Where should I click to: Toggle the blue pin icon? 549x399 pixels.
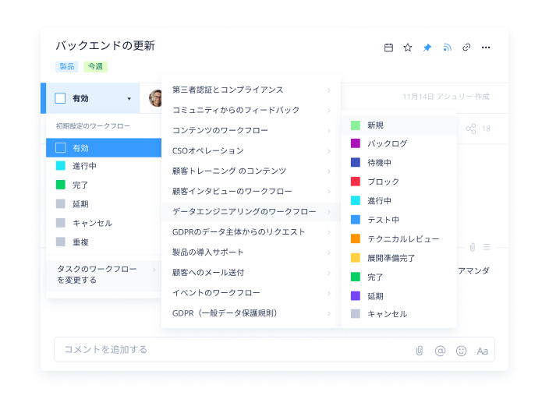point(427,48)
